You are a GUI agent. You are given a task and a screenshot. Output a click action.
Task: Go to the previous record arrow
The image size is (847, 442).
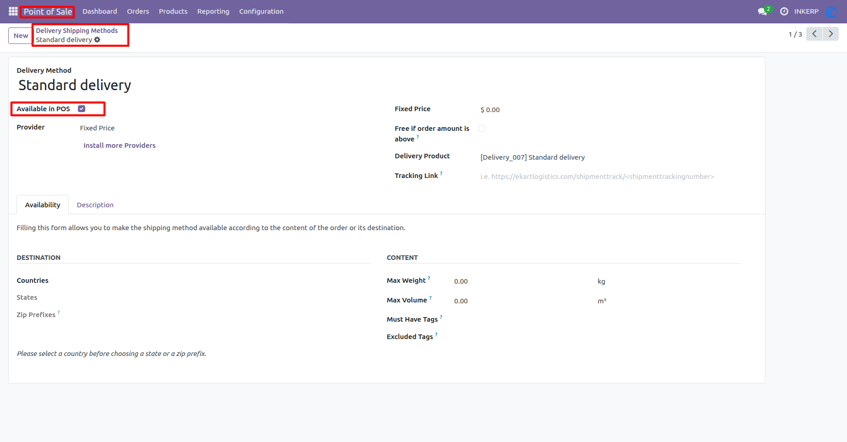coord(814,34)
